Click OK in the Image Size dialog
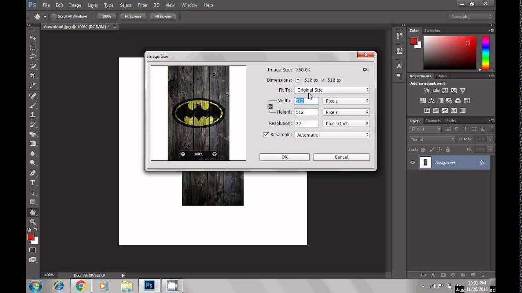 [x=284, y=157]
